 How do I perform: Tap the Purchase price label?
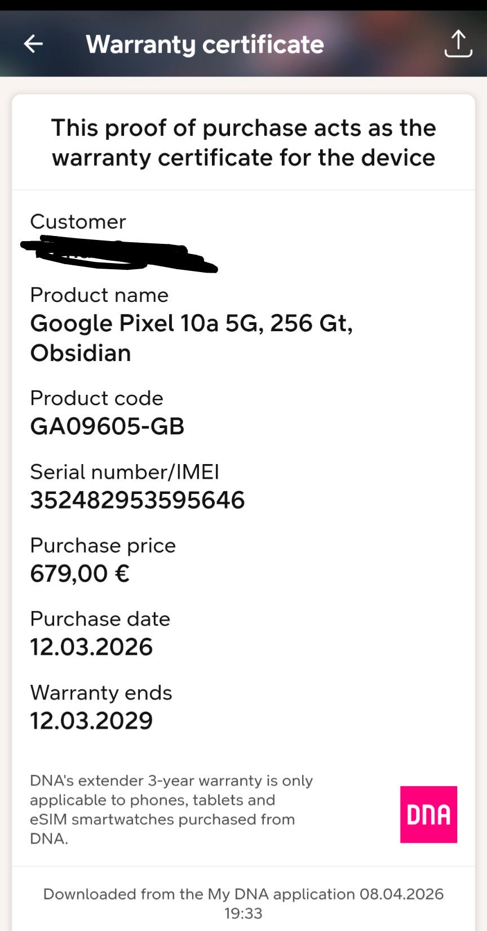(103, 545)
